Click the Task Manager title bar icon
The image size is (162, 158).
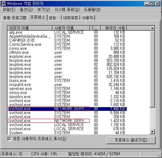[x=3, y=3]
